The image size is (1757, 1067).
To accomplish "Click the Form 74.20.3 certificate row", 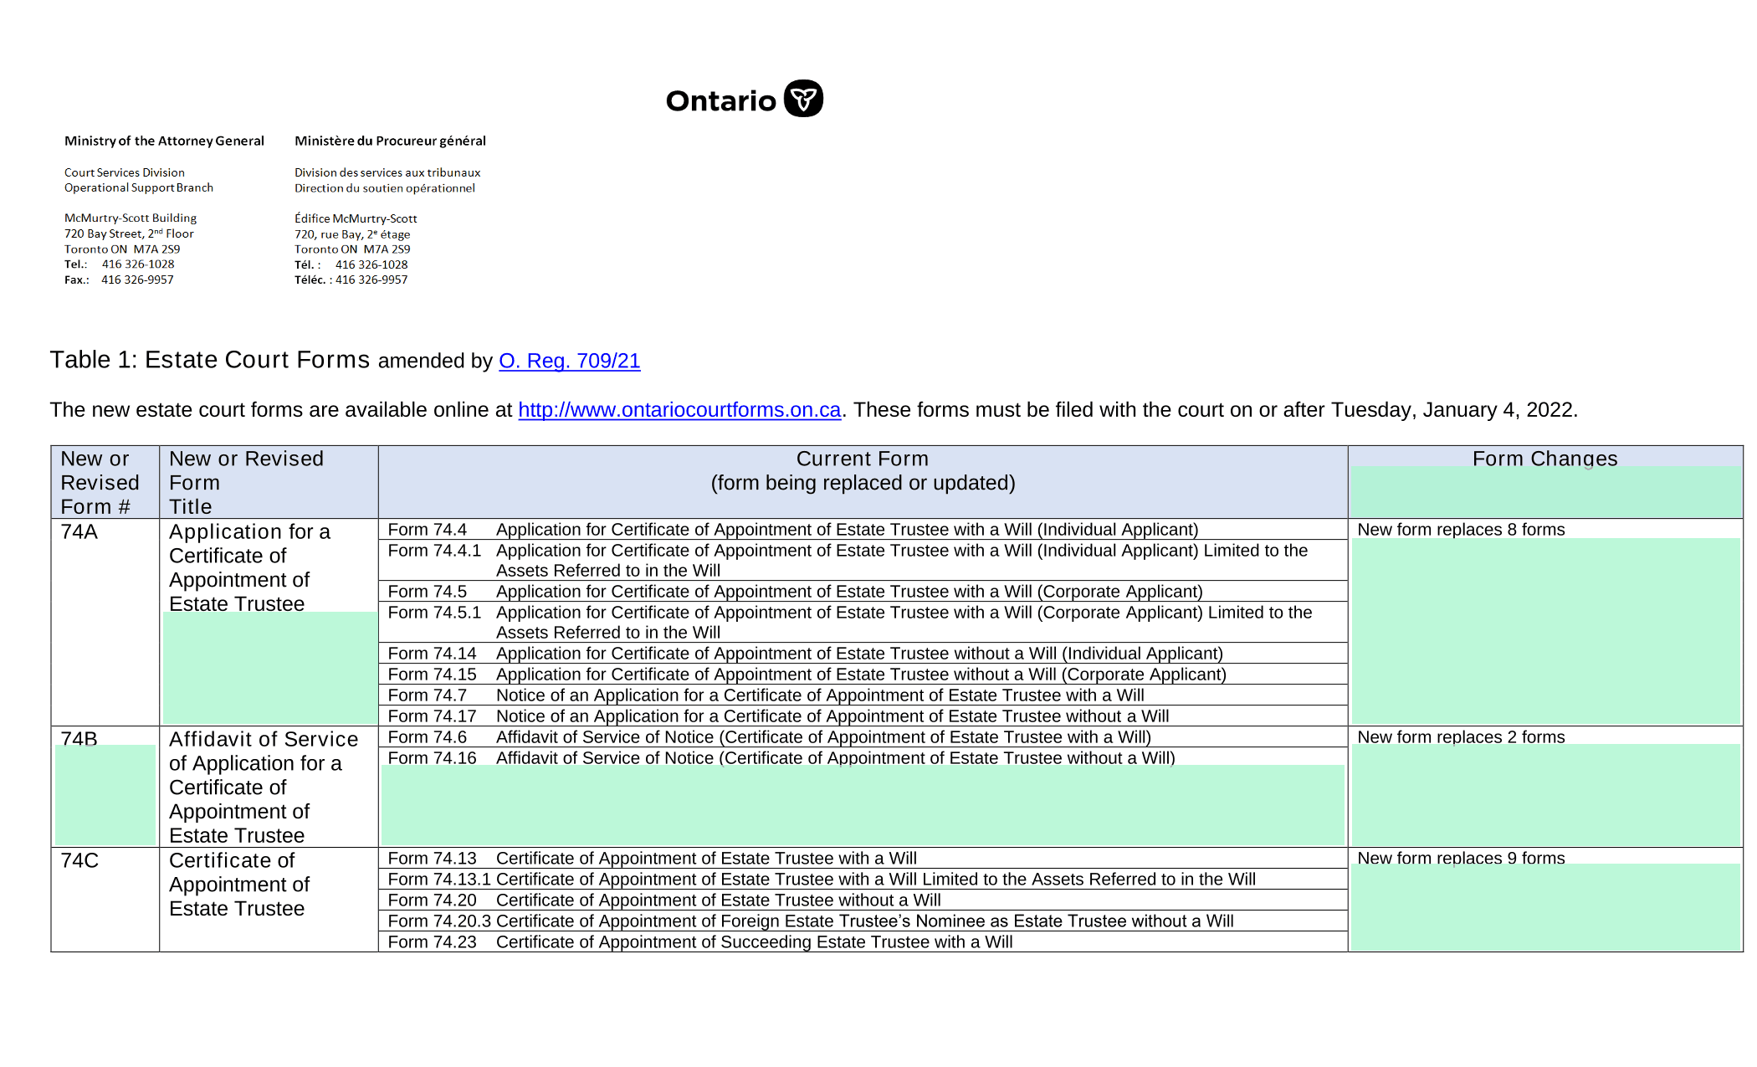I will click(x=863, y=921).
